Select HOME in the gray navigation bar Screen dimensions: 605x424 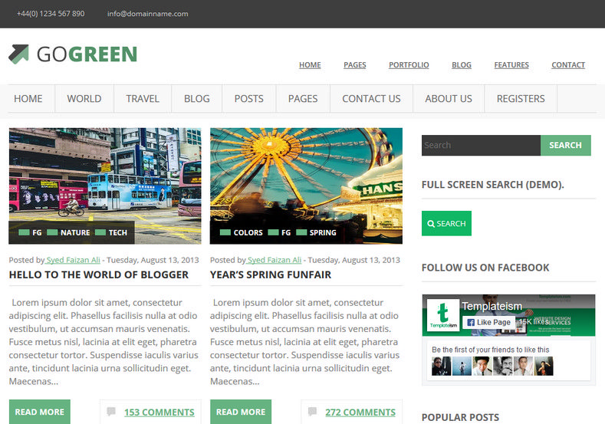(28, 99)
